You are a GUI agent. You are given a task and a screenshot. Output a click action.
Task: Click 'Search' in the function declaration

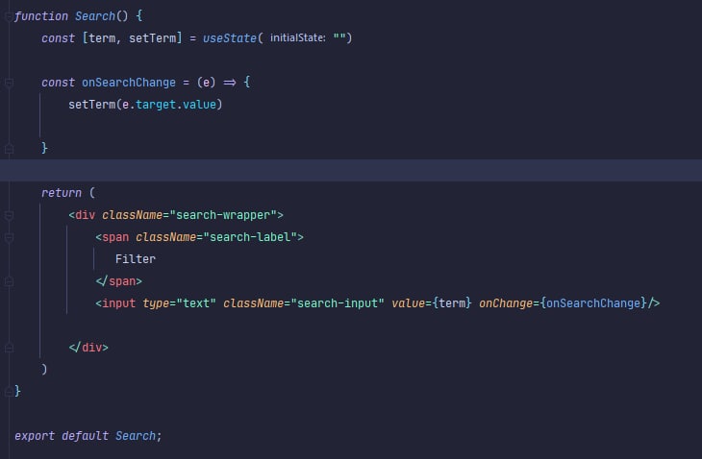(95, 16)
